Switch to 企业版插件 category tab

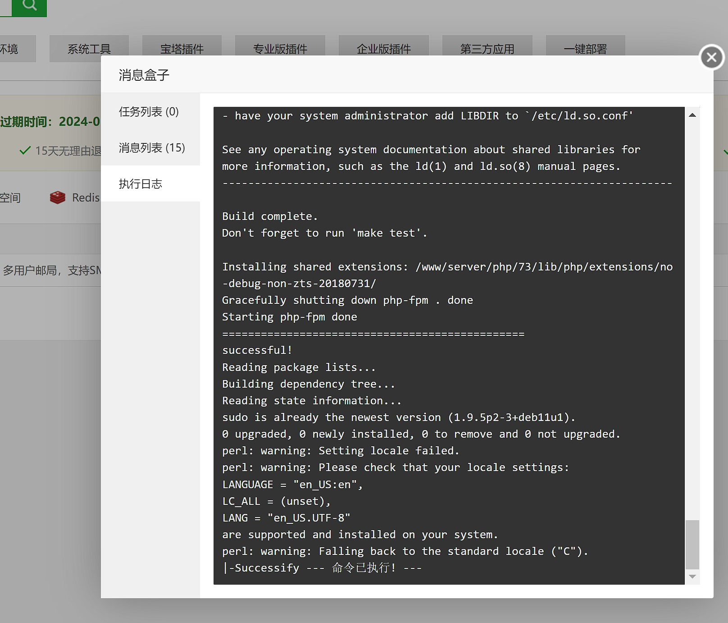click(384, 49)
